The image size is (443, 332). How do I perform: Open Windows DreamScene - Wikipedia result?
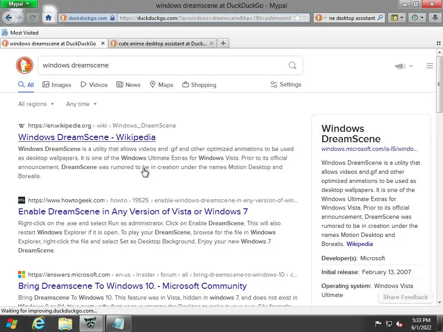[x=87, y=137]
